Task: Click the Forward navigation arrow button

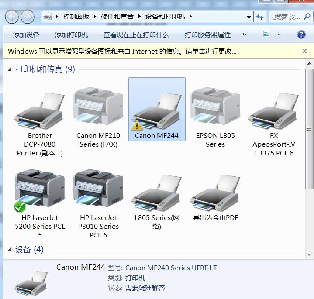Action: [28, 17]
